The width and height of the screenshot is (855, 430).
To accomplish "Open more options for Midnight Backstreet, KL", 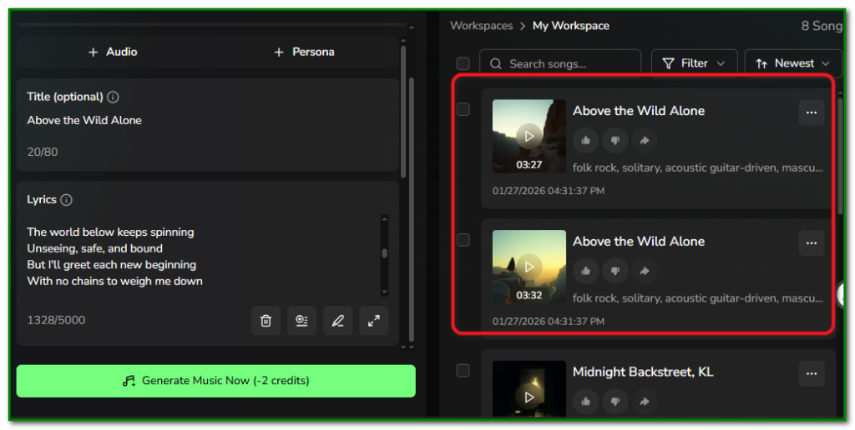I will click(x=811, y=373).
